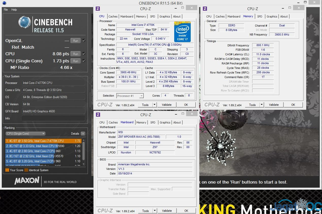
Task: Open the File menu in Cinebench
Action: (6, 10)
